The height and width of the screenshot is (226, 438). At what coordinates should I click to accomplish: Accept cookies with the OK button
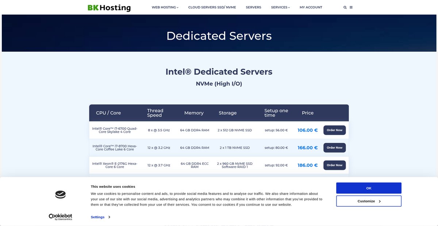pos(369,188)
